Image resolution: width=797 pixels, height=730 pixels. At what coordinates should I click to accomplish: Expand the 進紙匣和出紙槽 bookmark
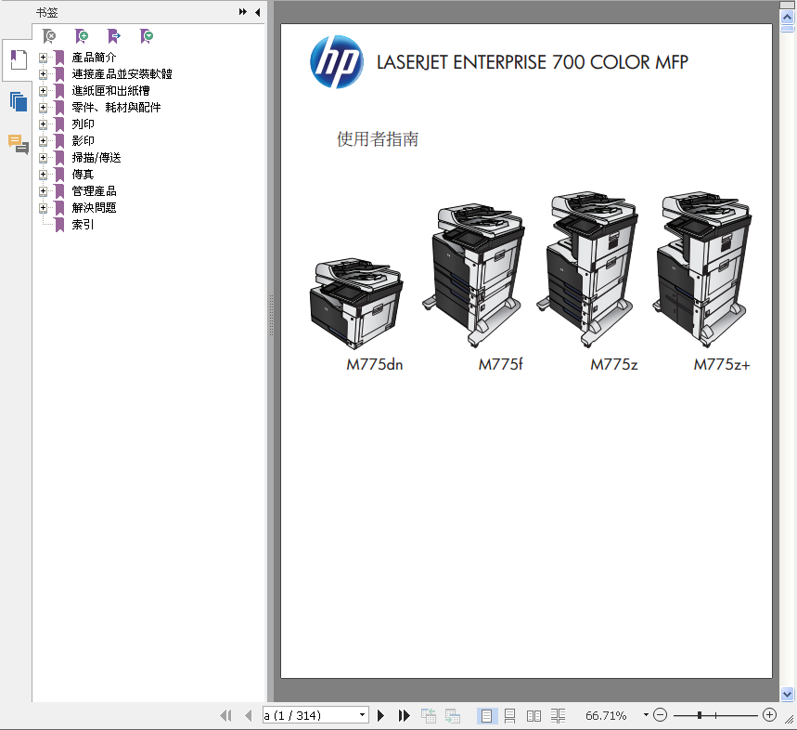click(44, 91)
